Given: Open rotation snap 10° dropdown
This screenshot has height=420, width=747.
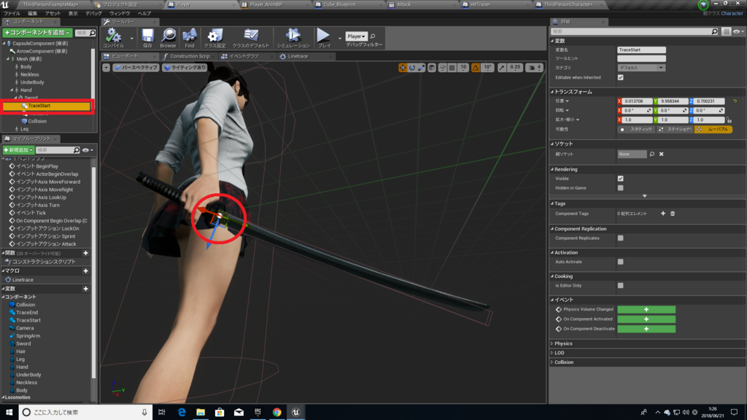Looking at the screenshot, I should pos(488,68).
